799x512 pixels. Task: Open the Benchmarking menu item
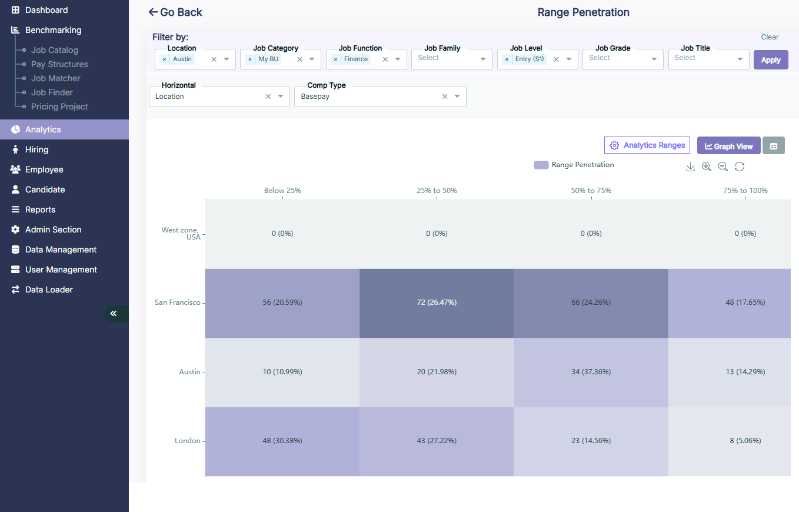point(54,29)
